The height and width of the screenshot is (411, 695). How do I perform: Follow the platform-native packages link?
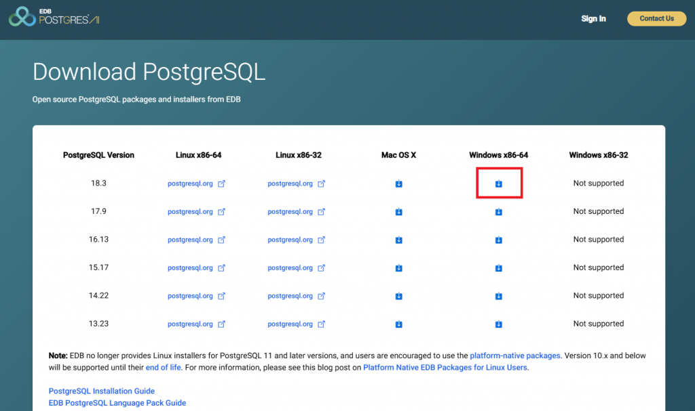pos(514,355)
